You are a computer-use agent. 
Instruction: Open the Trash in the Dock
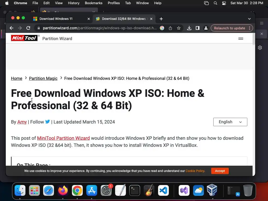248,190
